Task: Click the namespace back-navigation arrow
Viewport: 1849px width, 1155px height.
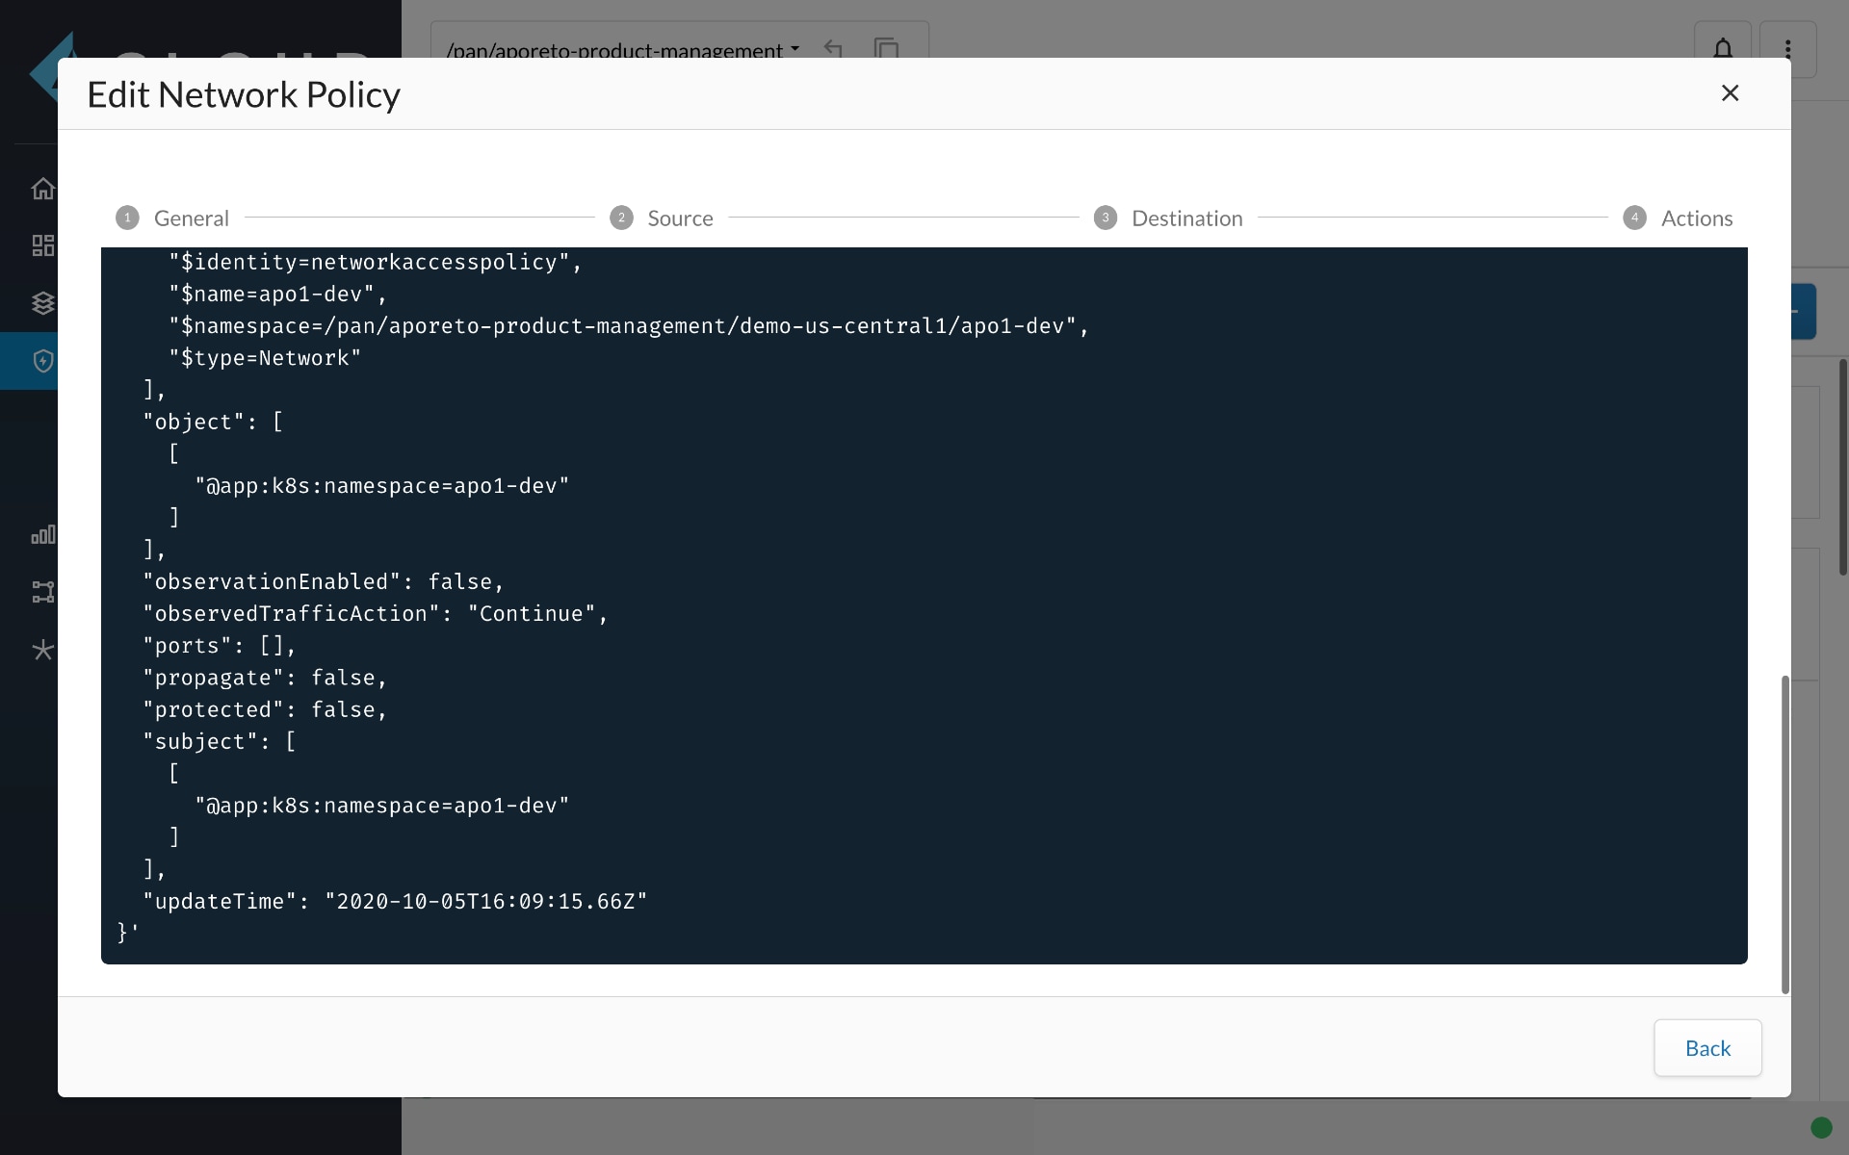Action: [832, 49]
